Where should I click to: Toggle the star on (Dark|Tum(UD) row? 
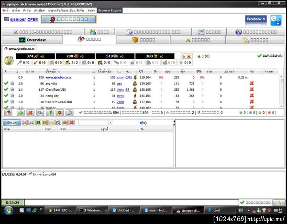12,89
